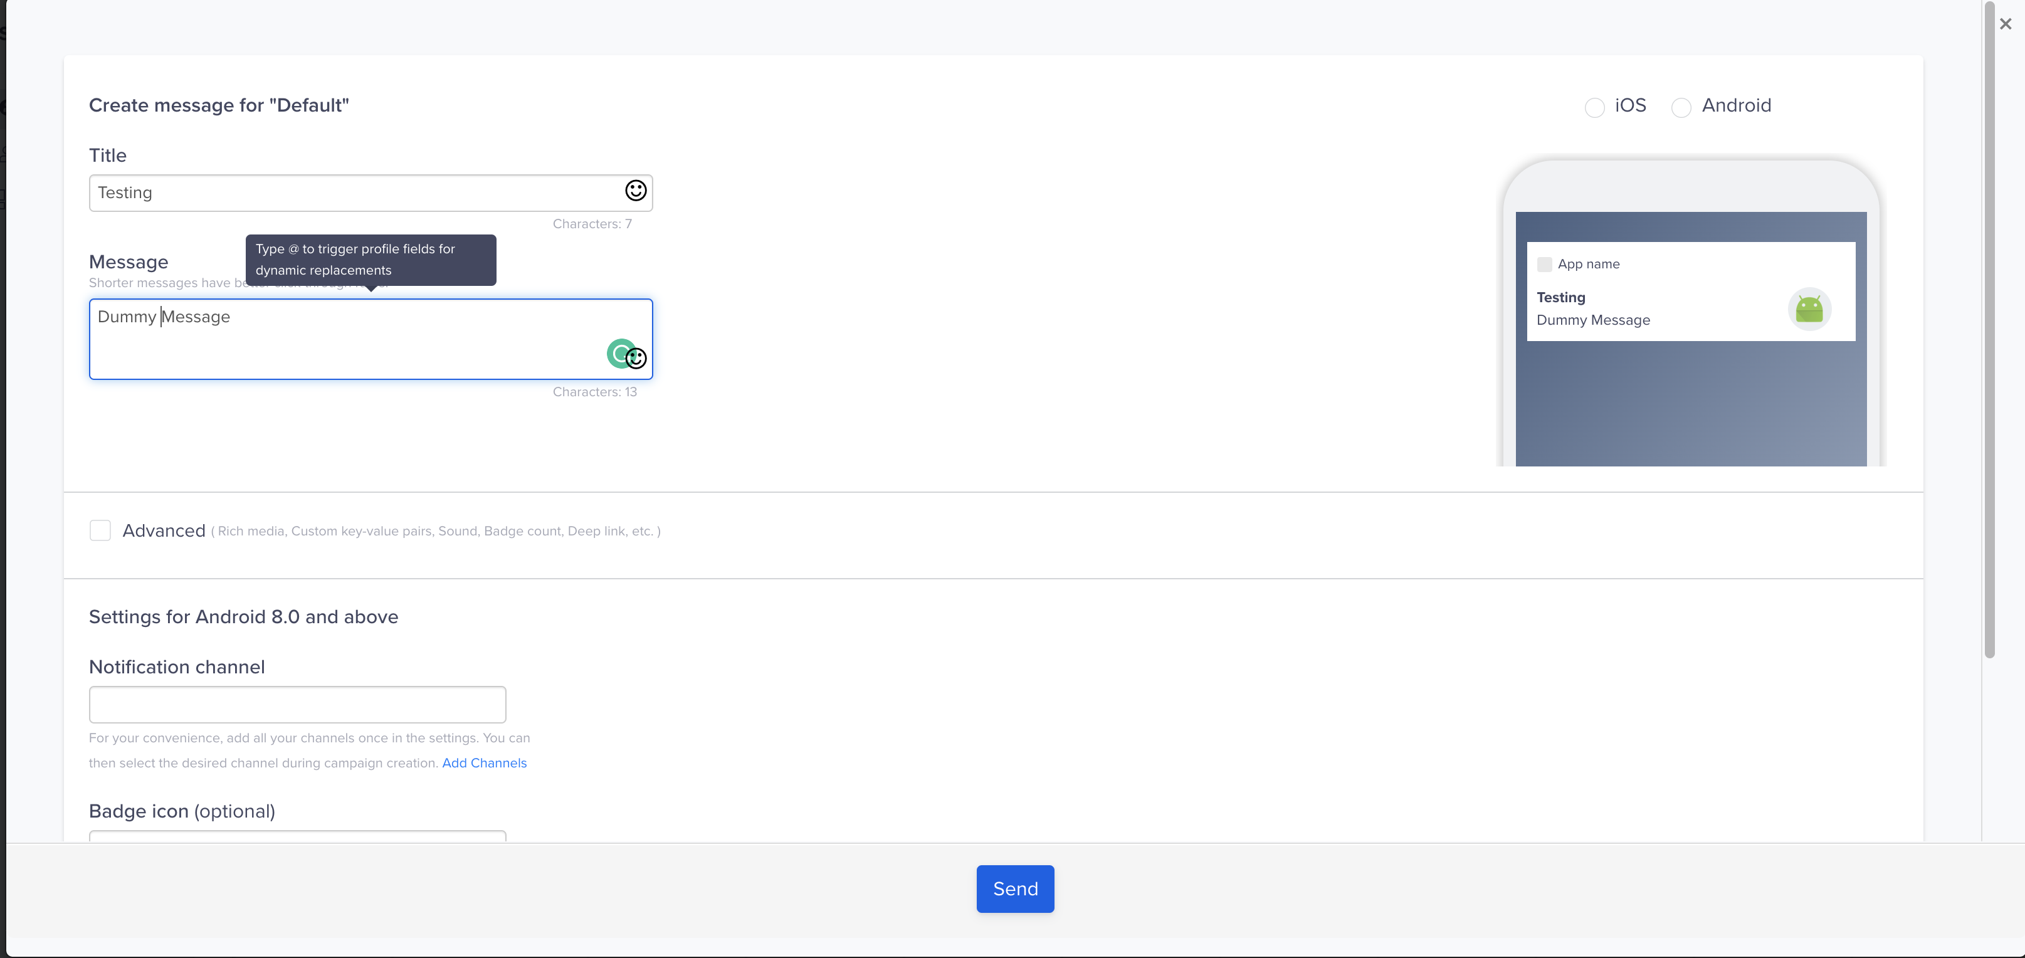The height and width of the screenshot is (958, 2025).
Task: Click the Testing title in the notification preview
Action: (1560, 297)
